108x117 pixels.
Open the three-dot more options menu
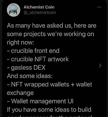[x=99, y=7]
